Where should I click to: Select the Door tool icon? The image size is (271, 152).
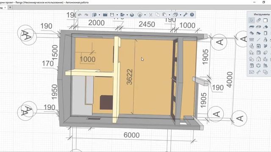pos(265,33)
